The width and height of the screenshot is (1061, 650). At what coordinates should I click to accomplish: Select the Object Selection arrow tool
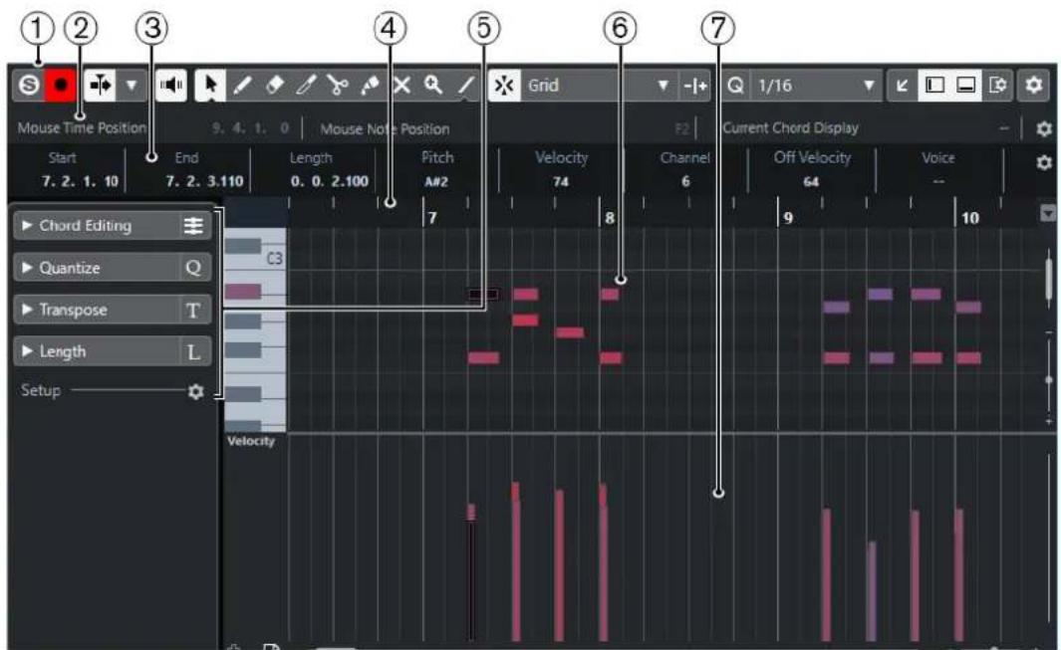point(210,86)
